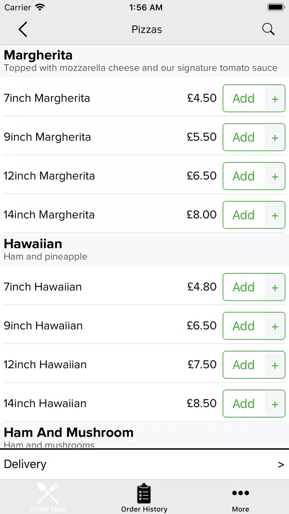Tap the plus on 14inch Margherita

(275, 215)
